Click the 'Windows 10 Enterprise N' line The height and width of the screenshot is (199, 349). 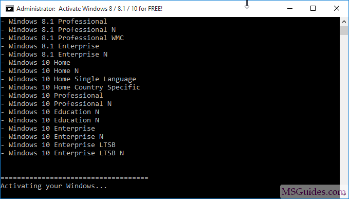[x=52, y=137]
